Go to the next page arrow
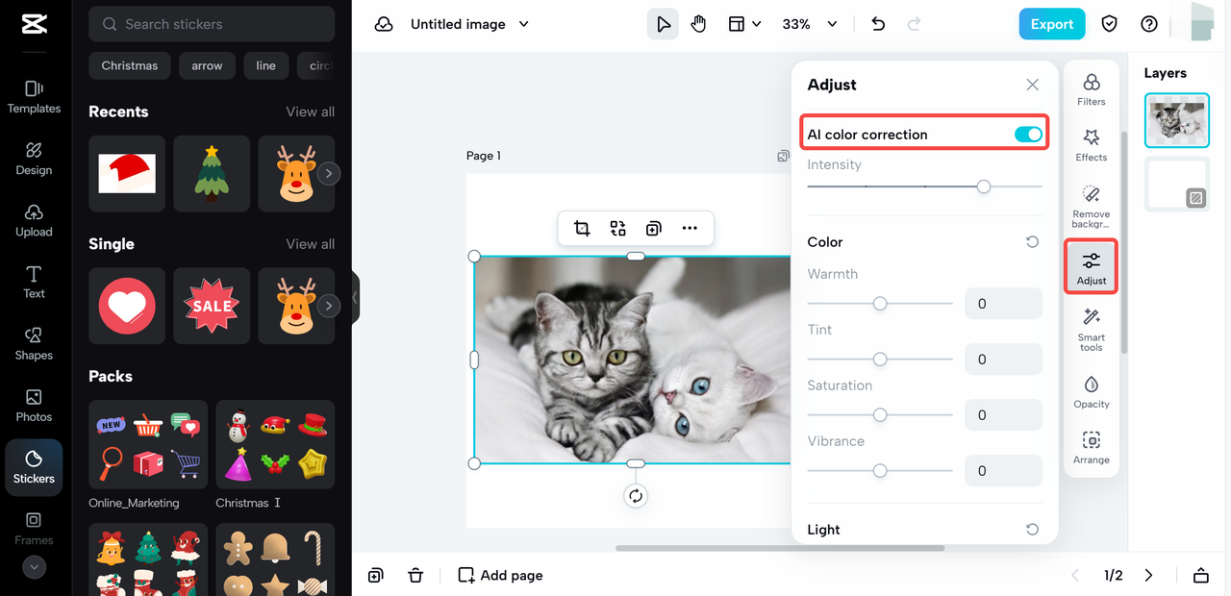The image size is (1231, 596). tap(1148, 576)
